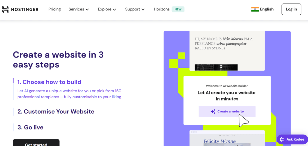Screen dimensions: 308x146
Task: Click the Niko Moreno template thumbnail
Action: pyautogui.click(x=227, y=51)
